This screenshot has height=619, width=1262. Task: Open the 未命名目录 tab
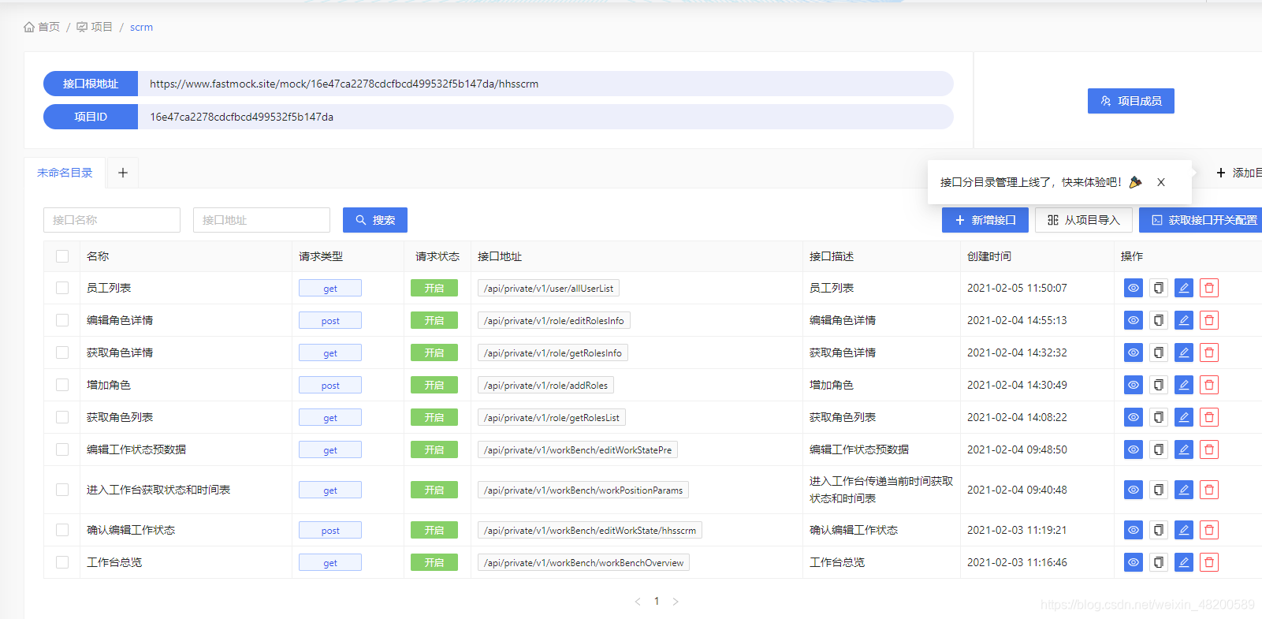point(65,173)
